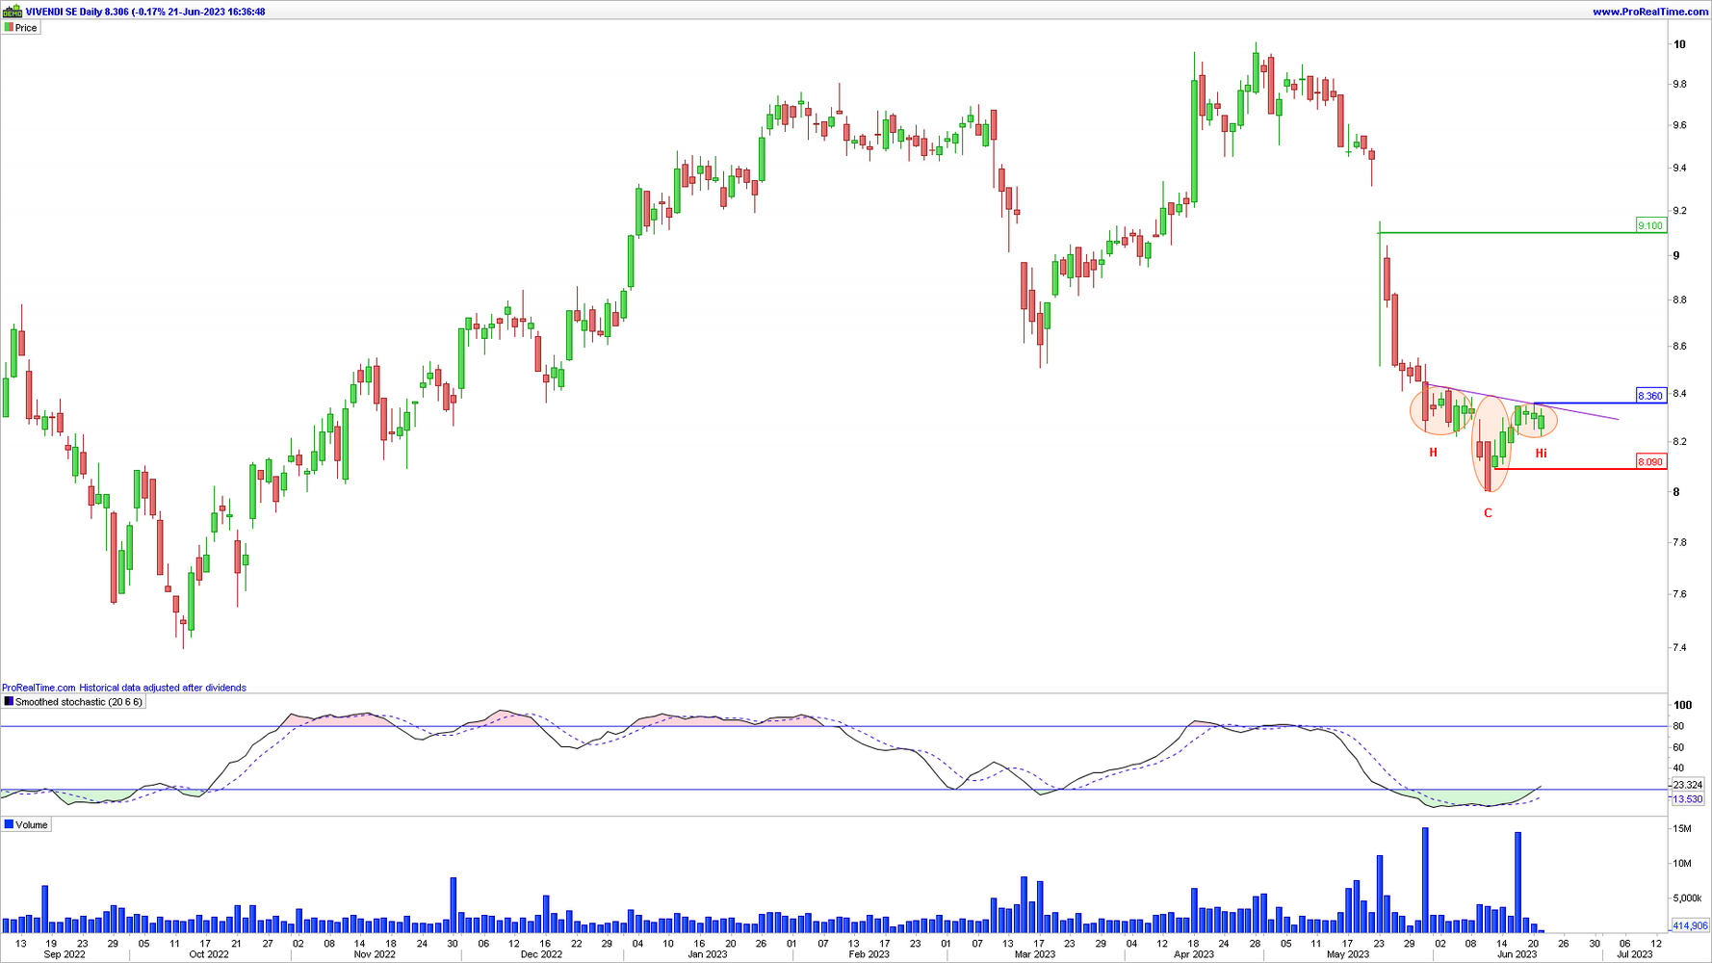Select the VIVENDI SE Daily chart title

coord(145,12)
